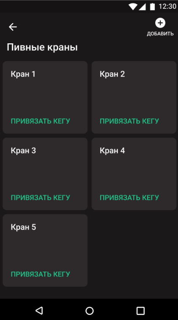The image size is (178, 320).
Task: Click ПРИВЯЗАТЬ КЕГУ on Кран 4
Action: pos(129,198)
